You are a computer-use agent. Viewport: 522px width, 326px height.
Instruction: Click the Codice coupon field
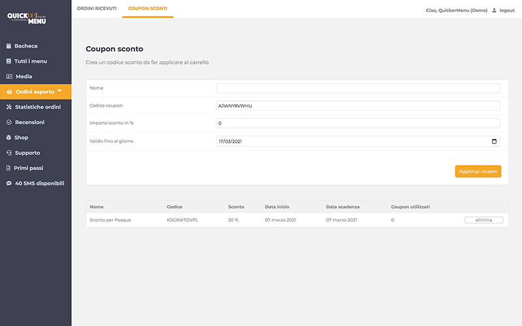pos(358,106)
